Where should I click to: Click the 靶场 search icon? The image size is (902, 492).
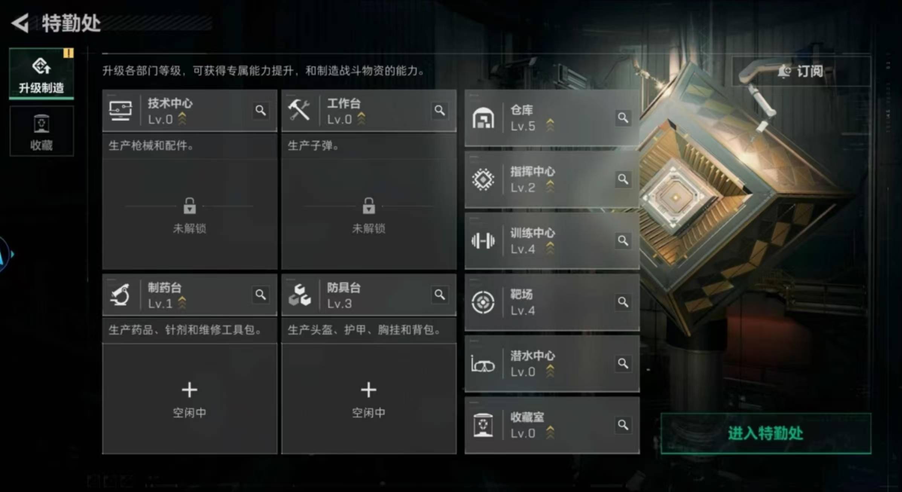(x=623, y=302)
